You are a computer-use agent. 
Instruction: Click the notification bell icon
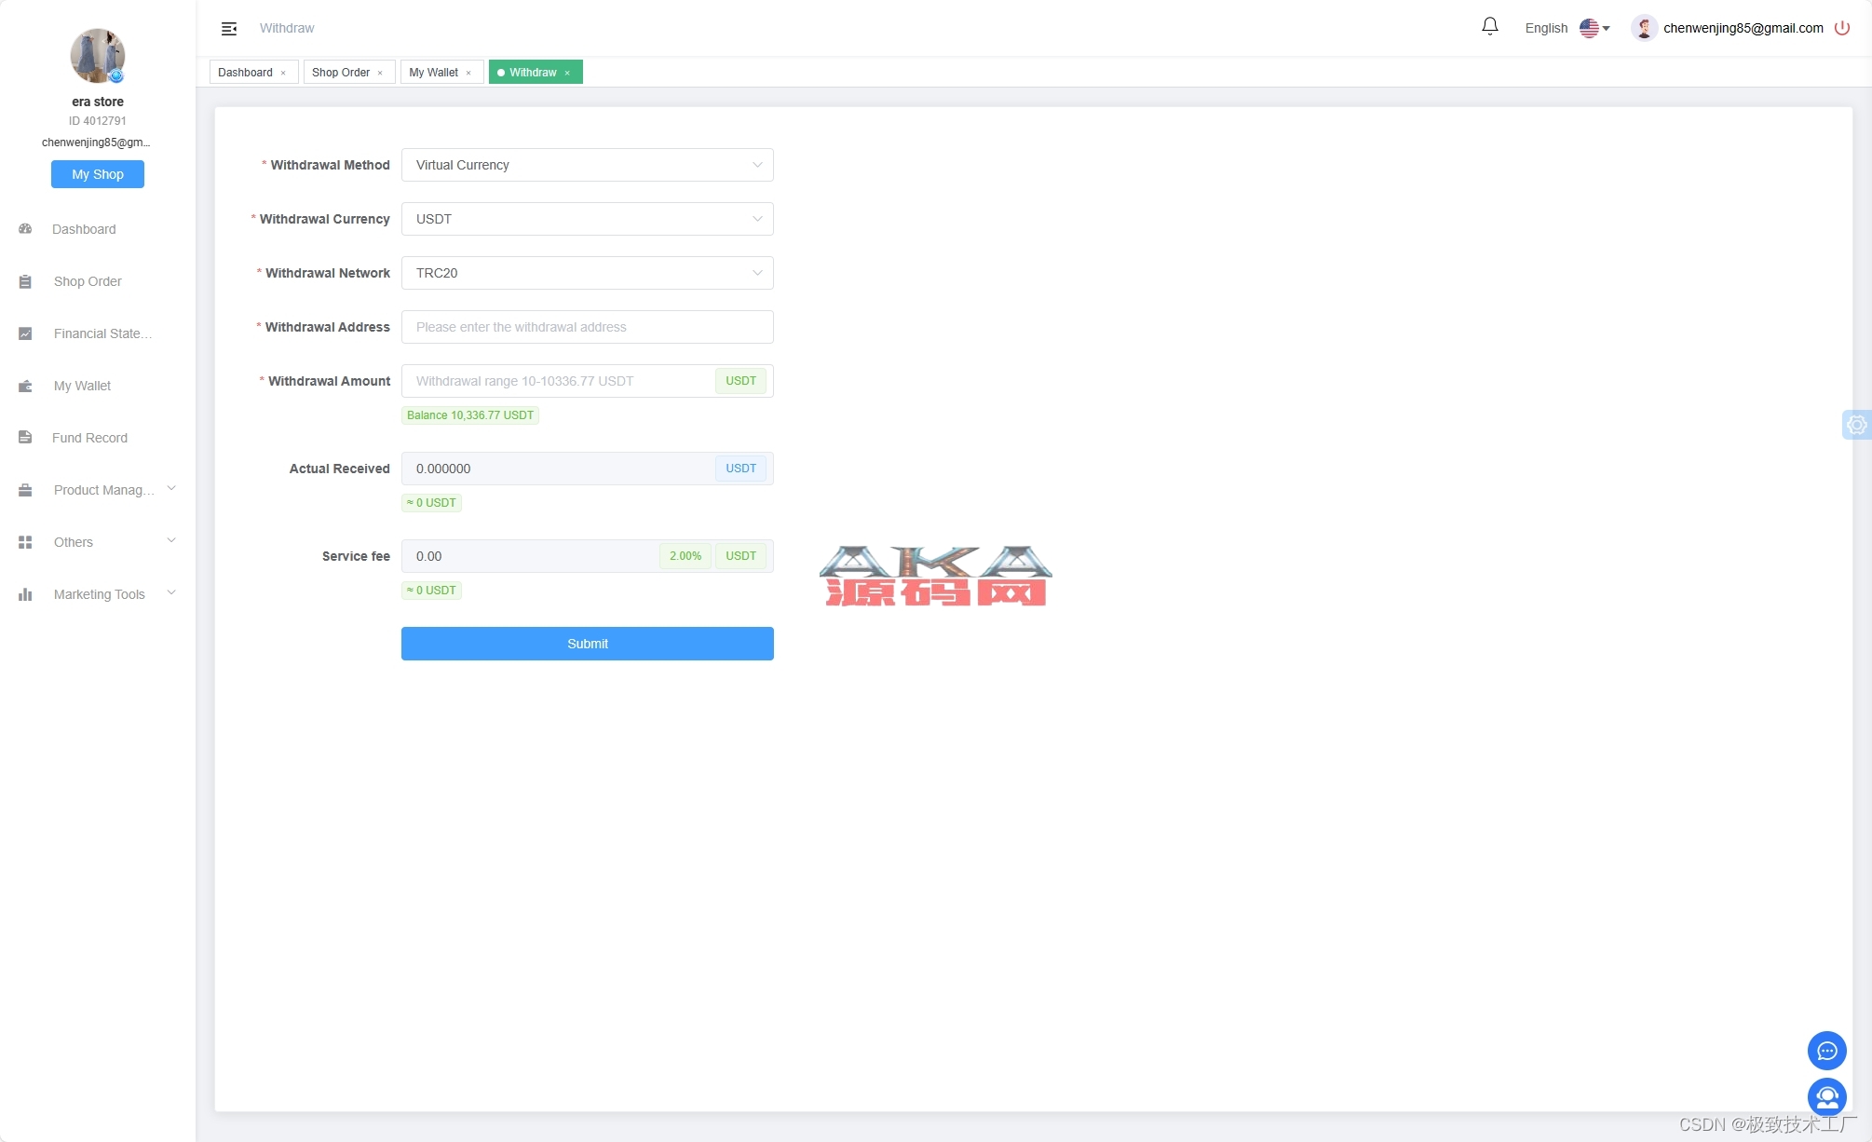pyautogui.click(x=1489, y=27)
